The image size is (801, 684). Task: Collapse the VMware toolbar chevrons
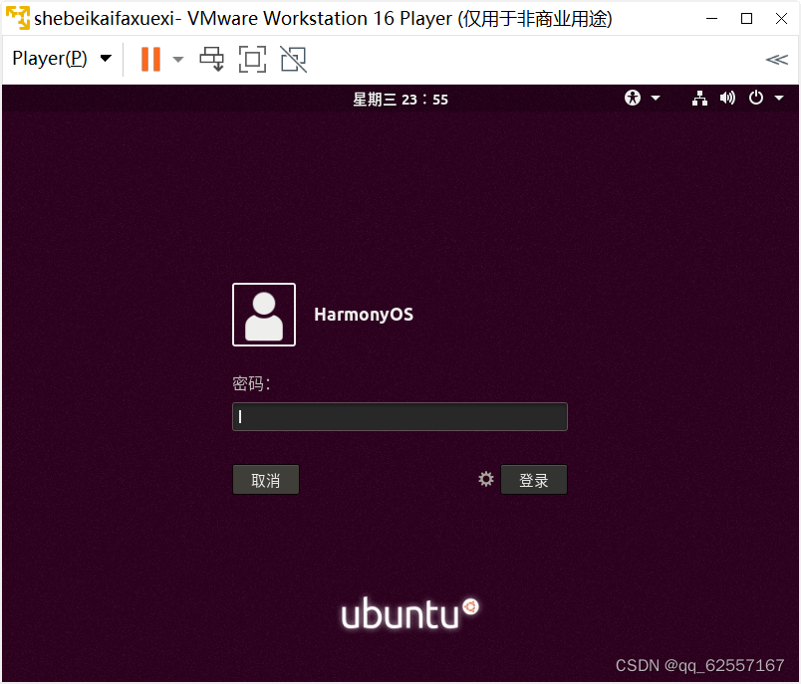[x=776, y=60]
